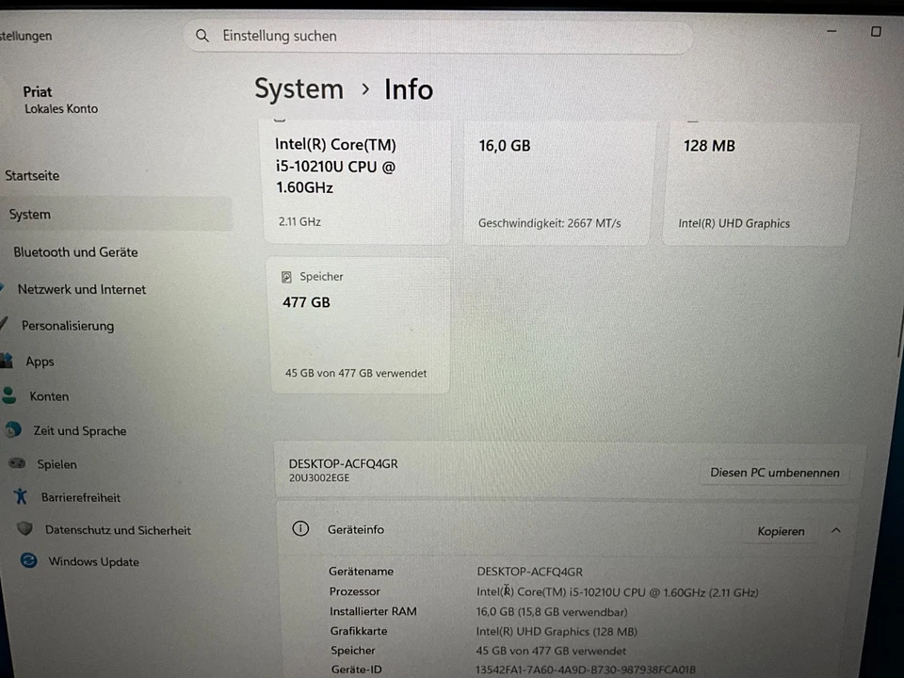This screenshot has width=904, height=678.
Task: Open Startseite in the sidebar
Action: tap(32, 176)
